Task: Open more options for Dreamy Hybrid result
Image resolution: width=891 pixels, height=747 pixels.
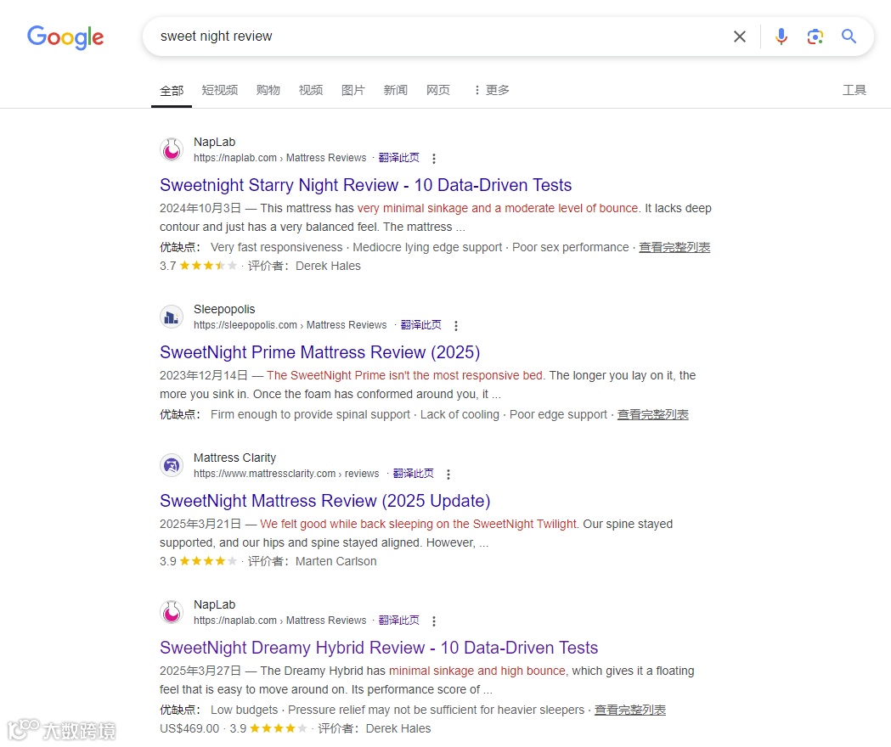Action: 434,621
